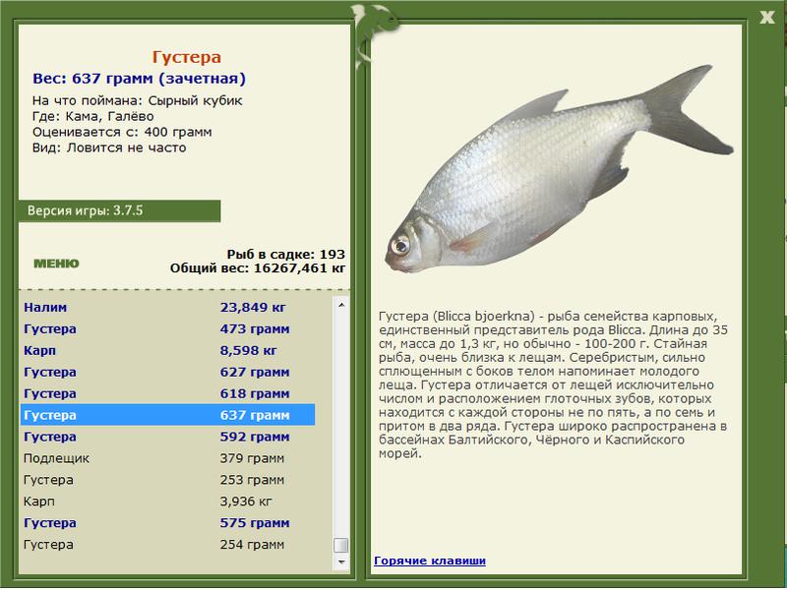Click the На что поймана: Сырный кубик line

point(137,101)
